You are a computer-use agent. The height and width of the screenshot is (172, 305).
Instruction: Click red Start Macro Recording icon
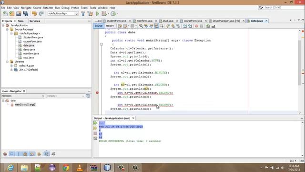point(196,26)
